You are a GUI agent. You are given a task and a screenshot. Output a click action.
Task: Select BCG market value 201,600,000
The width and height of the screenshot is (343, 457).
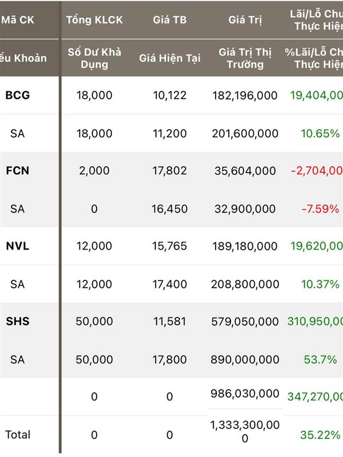[245, 134]
